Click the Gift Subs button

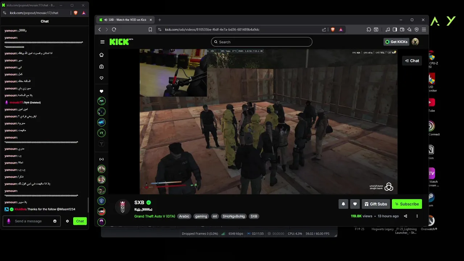tap(376, 204)
